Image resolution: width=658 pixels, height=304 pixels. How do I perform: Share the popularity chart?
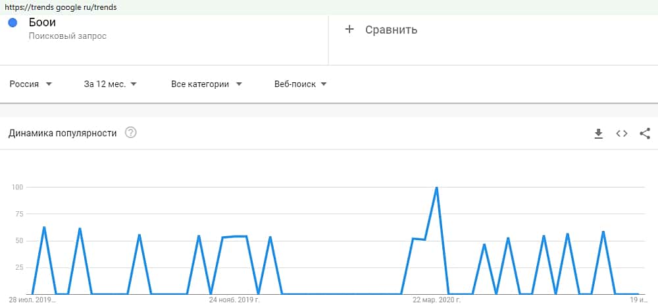(645, 134)
